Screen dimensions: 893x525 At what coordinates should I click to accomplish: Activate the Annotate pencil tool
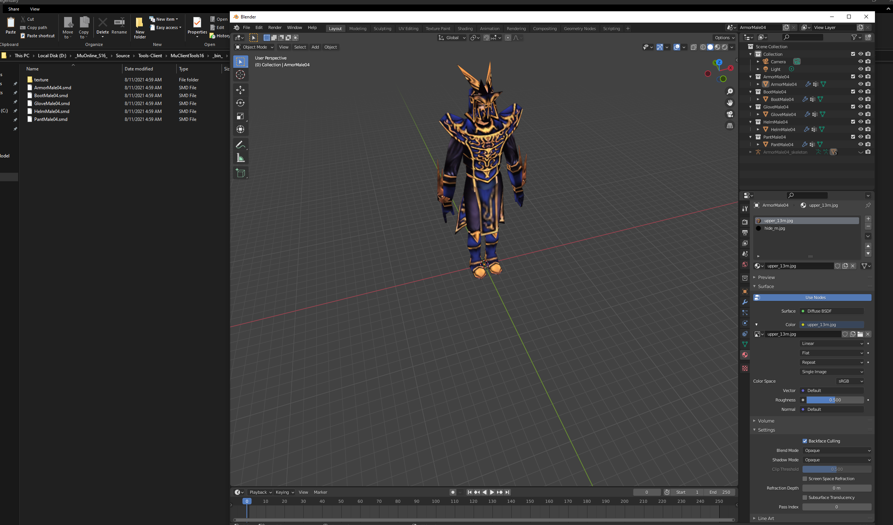(240, 145)
